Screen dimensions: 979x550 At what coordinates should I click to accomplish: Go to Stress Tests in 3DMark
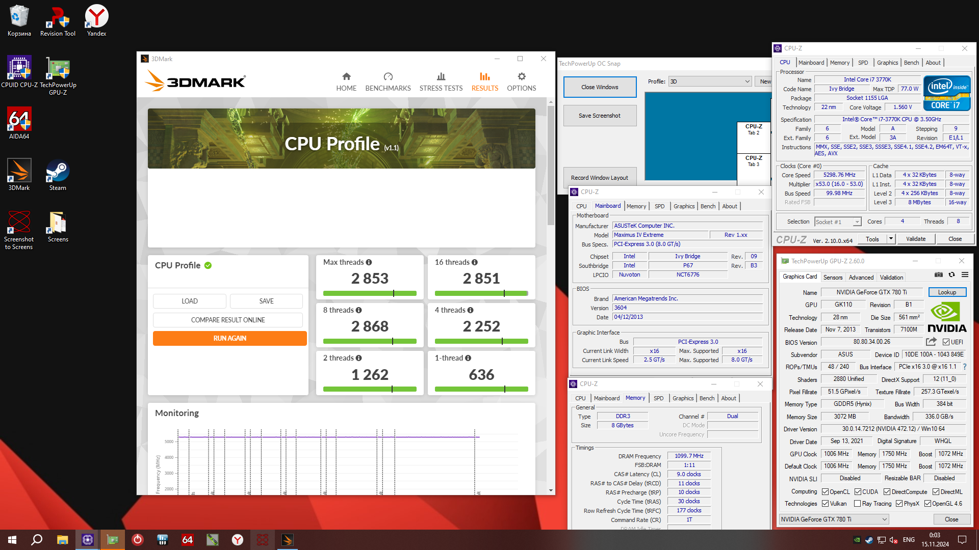click(441, 81)
